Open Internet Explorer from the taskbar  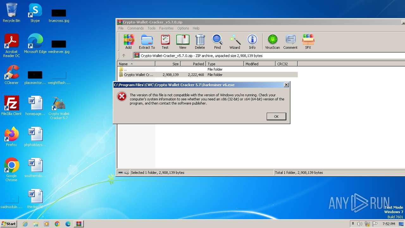pos(25,224)
